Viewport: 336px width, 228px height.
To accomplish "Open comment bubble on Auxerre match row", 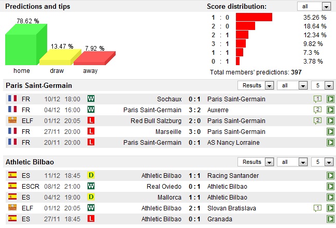I will (x=317, y=110).
